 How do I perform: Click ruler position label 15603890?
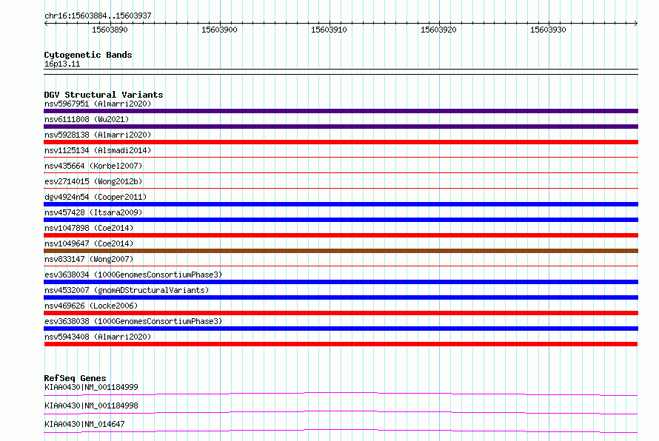click(x=110, y=30)
